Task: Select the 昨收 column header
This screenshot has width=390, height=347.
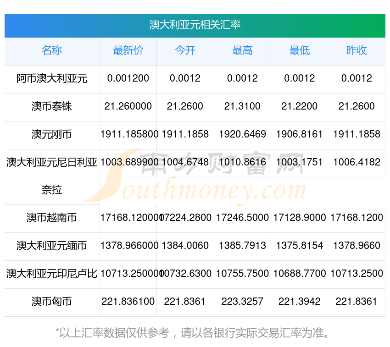Action: click(x=357, y=50)
